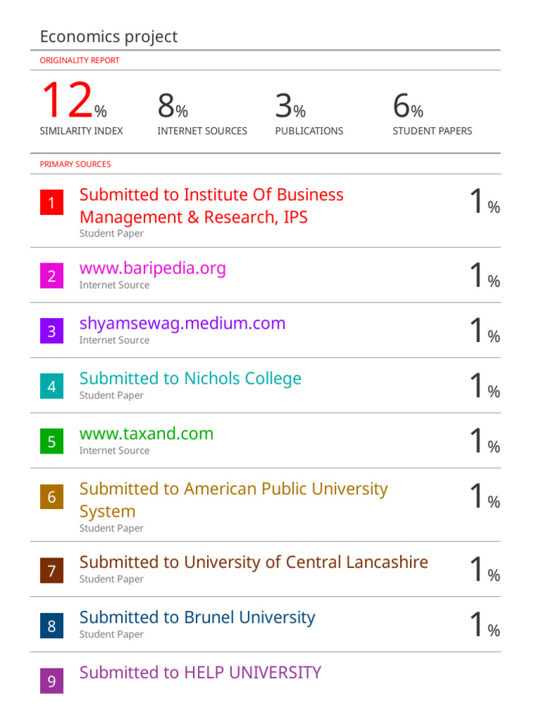Open the www.baripedia.org source link
539x719 pixels.
click(x=152, y=268)
